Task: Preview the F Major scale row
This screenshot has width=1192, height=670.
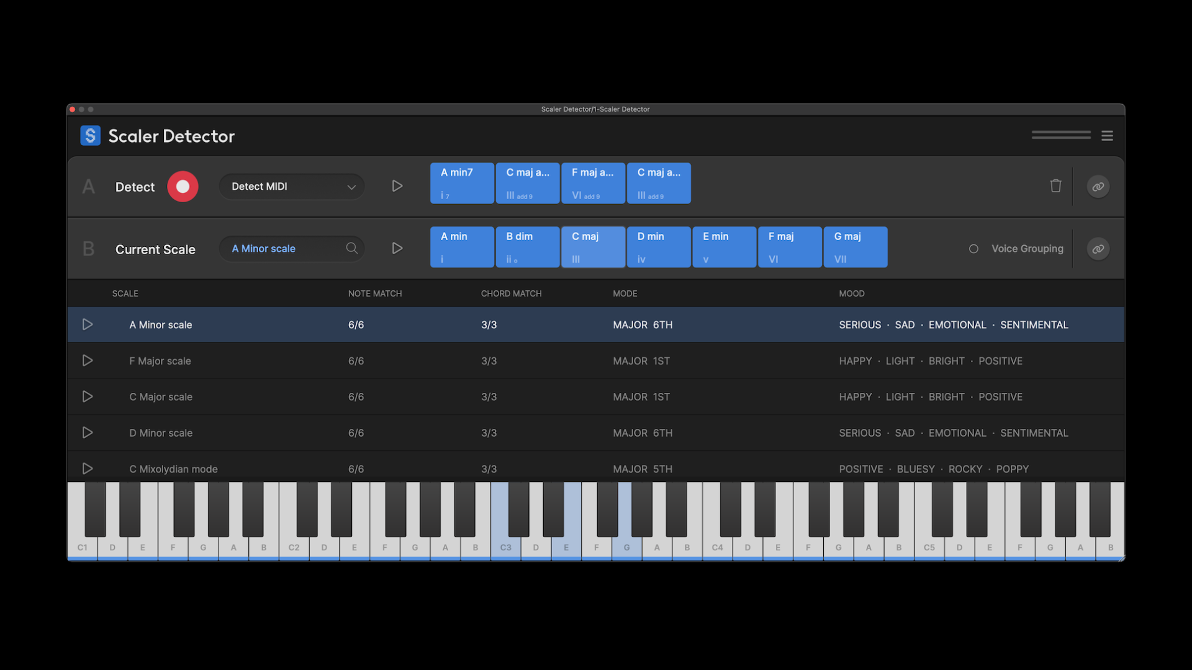Action: (88, 360)
